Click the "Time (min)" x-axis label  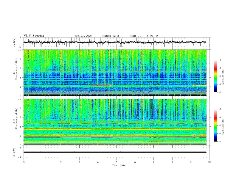point(119,165)
